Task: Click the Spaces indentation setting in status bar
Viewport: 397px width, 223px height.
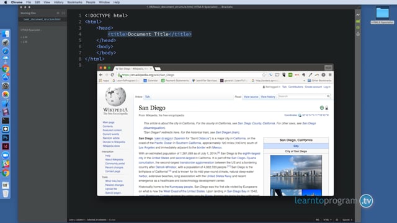Action: [x=347, y=220]
